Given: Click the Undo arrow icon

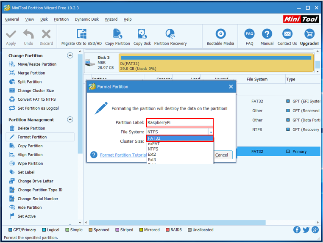Looking at the screenshot, I should (x=28, y=34).
